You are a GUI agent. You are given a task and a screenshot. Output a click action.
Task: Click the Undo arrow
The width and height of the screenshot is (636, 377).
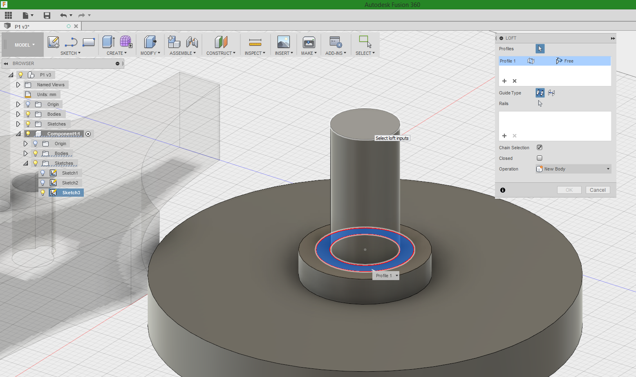63,16
